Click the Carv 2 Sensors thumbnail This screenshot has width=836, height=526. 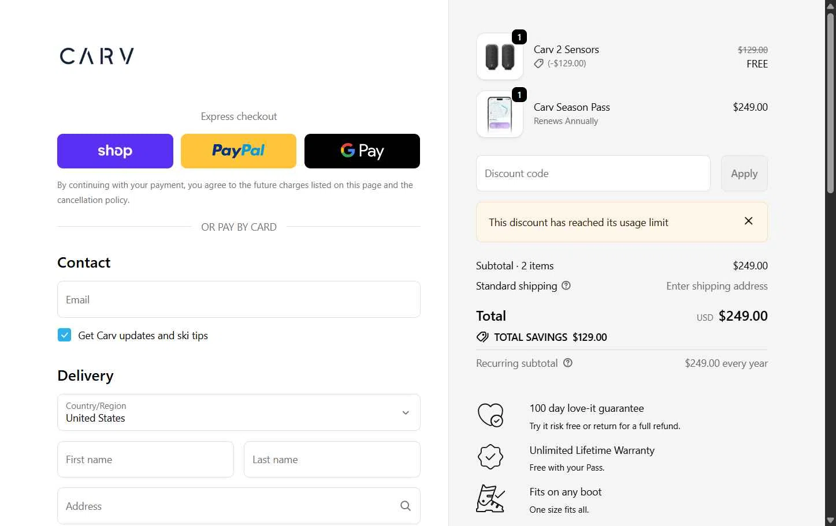pyautogui.click(x=500, y=57)
